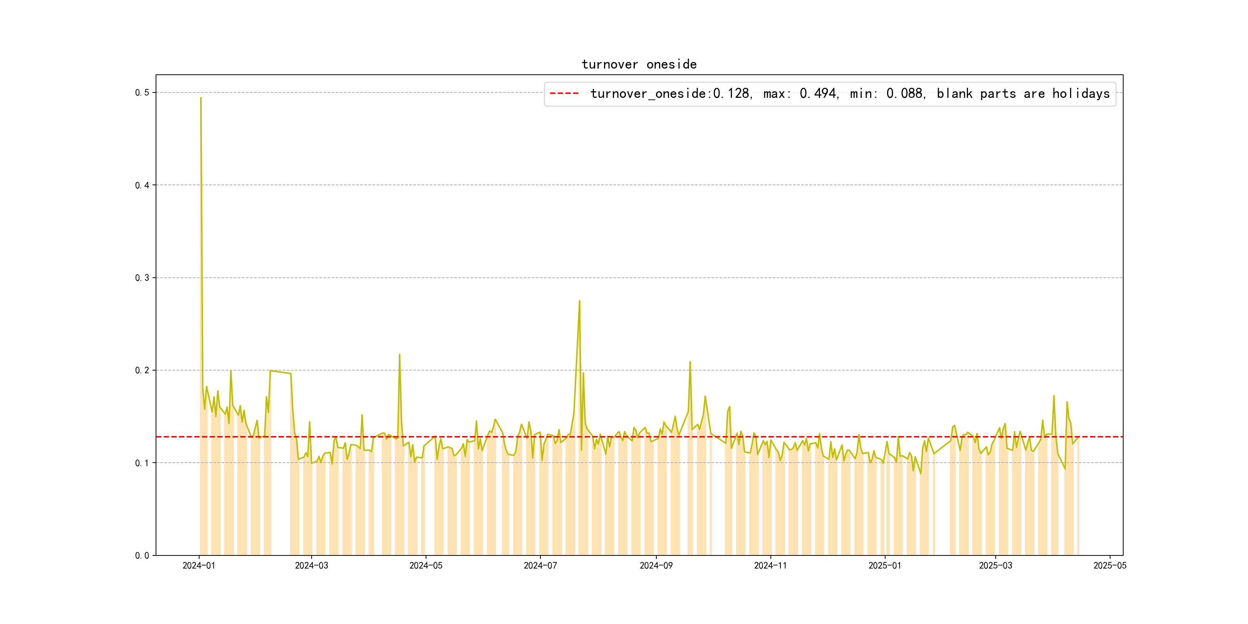Viewport: 1248px width, 624px height.
Task: Click the 0.3 y-axis tick label
Action: (x=142, y=278)
